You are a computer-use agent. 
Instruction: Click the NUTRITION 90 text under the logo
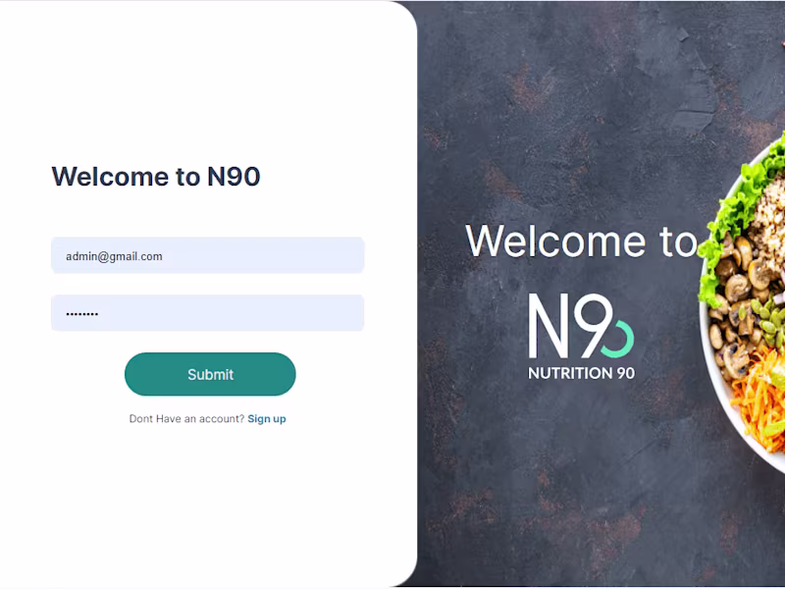tap(581, 373)
